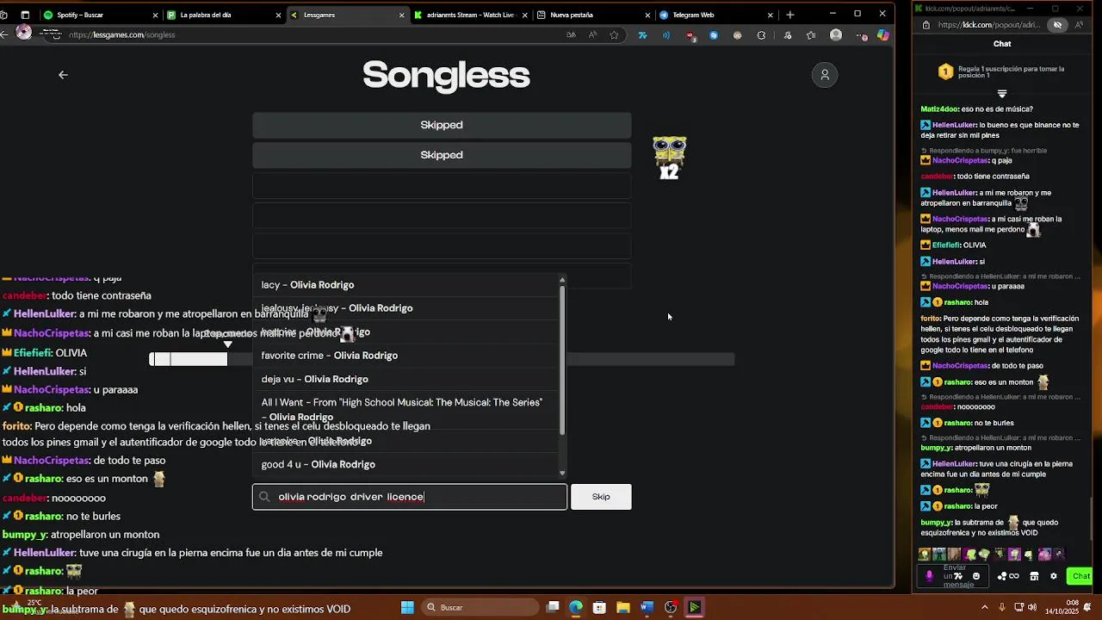Open the 7TV emote icon in chat input

point(958,576)
